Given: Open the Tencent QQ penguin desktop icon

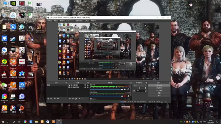Looking at the screenshot, I should pos(4,74).
